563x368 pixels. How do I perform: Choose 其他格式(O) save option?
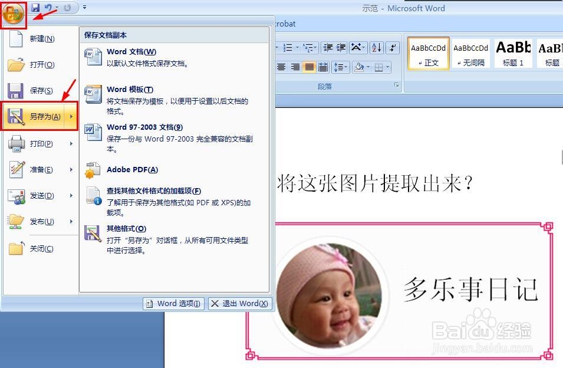pos(175,239)
